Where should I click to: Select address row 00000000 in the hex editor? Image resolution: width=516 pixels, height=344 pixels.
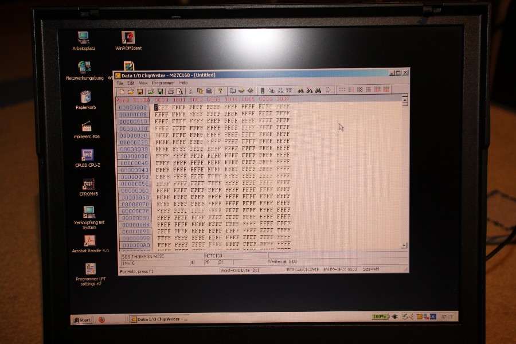click(133, 107)
